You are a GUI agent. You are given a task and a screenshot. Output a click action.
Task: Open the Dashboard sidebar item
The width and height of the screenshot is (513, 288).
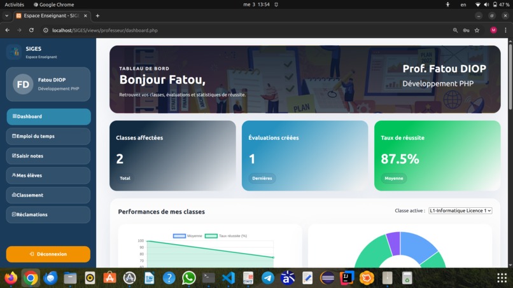pyautogui.click(x=48, y=117)
